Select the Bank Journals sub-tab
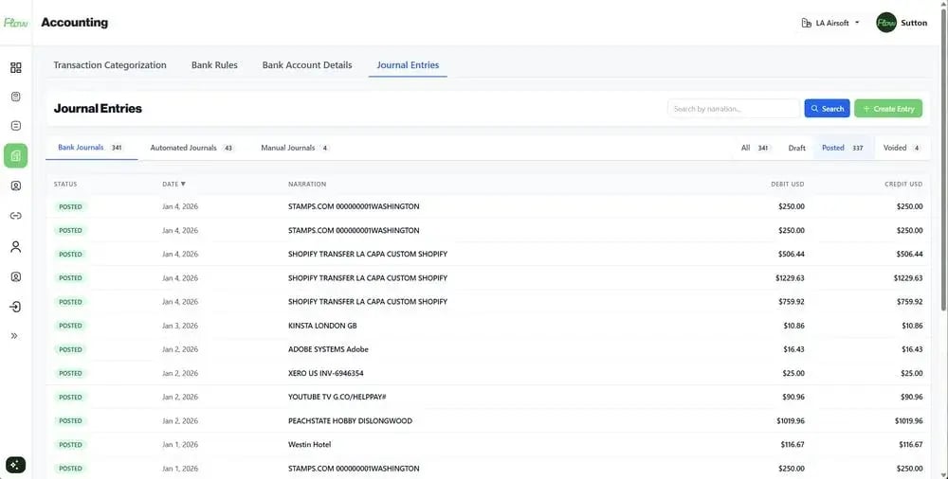Viewport: 948px width, 479px height. [91, 148]
